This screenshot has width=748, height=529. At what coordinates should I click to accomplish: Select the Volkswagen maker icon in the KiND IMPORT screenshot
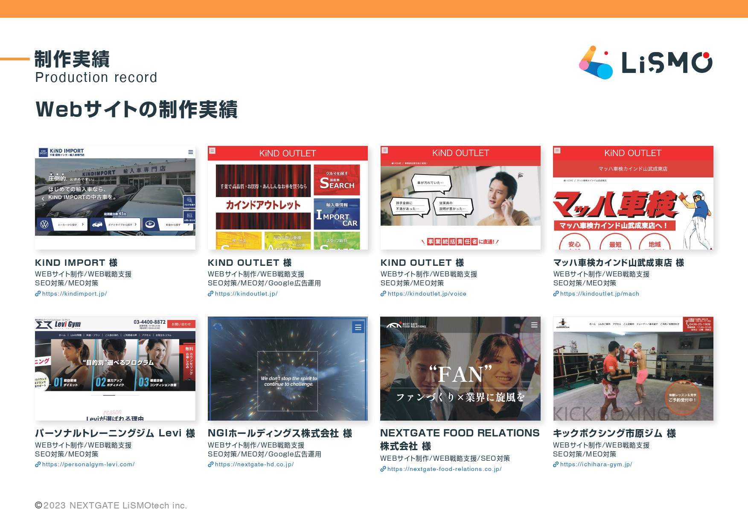pos(44,224)
